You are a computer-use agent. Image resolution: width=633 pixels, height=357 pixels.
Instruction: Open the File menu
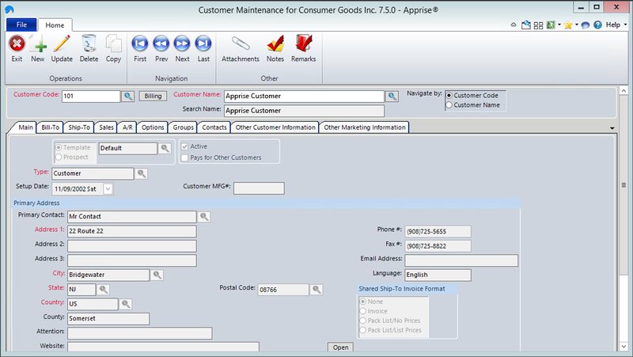click(21, 25)
